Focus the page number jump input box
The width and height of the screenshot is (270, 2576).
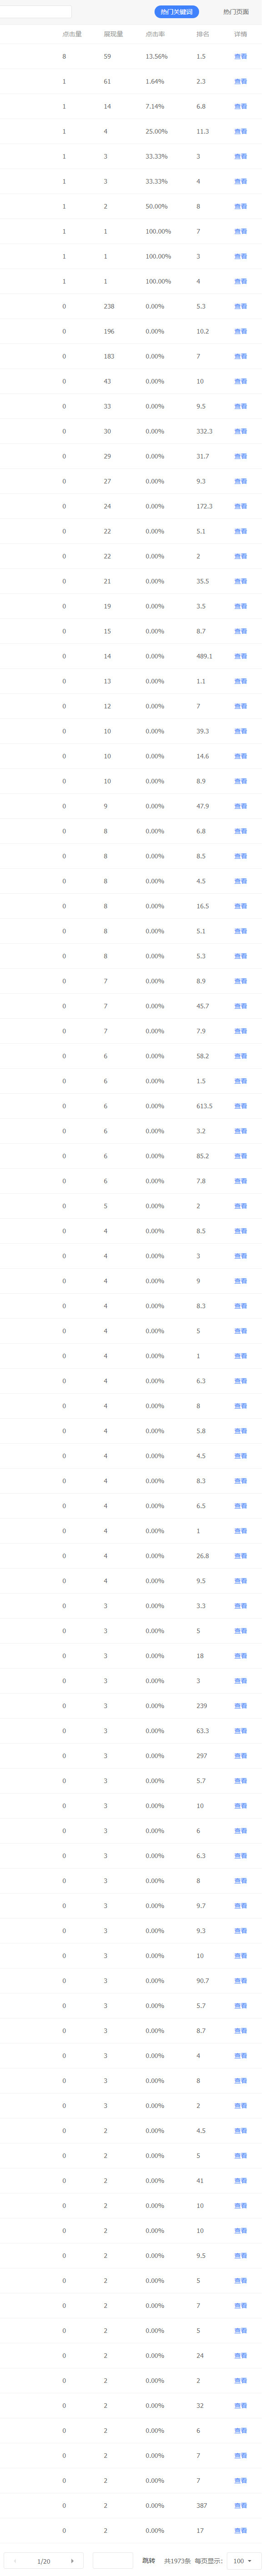pos(112,2560)
